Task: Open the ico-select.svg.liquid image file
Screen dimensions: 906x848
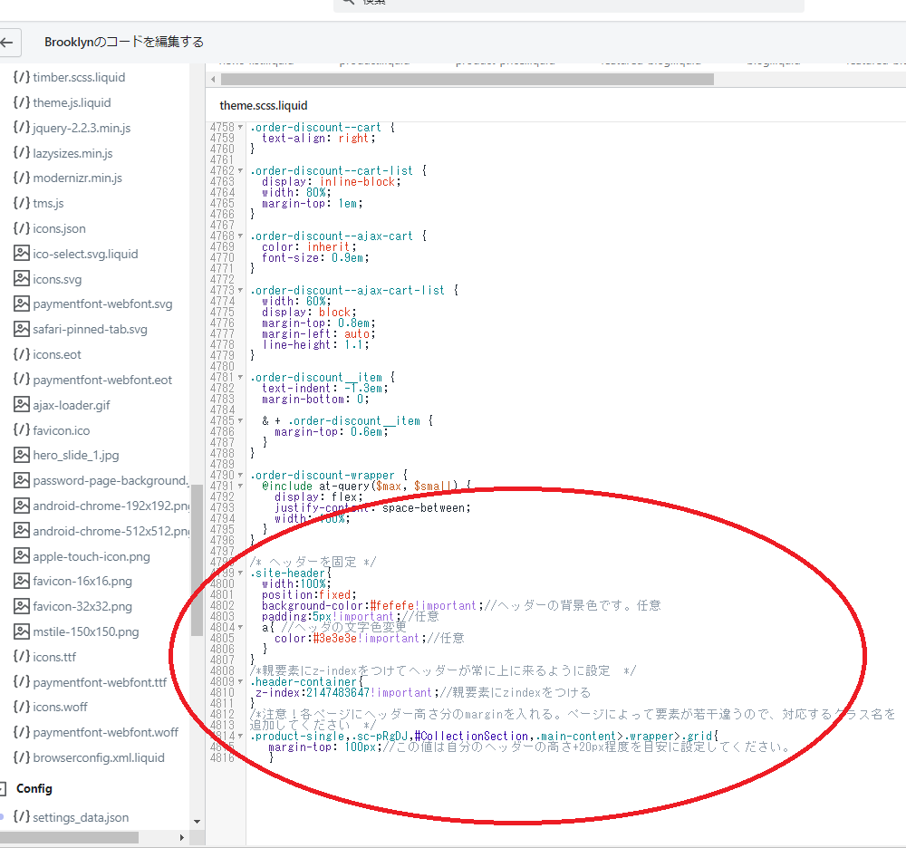Action: (x=84, y=254)
